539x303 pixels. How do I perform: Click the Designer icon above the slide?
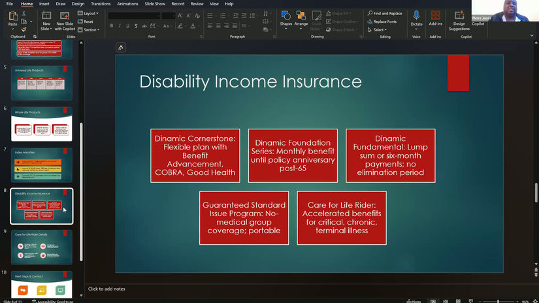(x=121, y=48)
